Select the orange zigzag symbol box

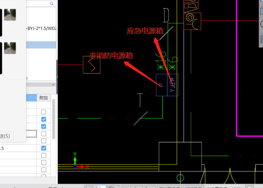(91, 65)
